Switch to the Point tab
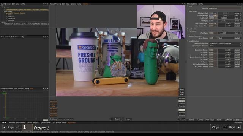This screenshot has height=136, width=243. (219, 120)
